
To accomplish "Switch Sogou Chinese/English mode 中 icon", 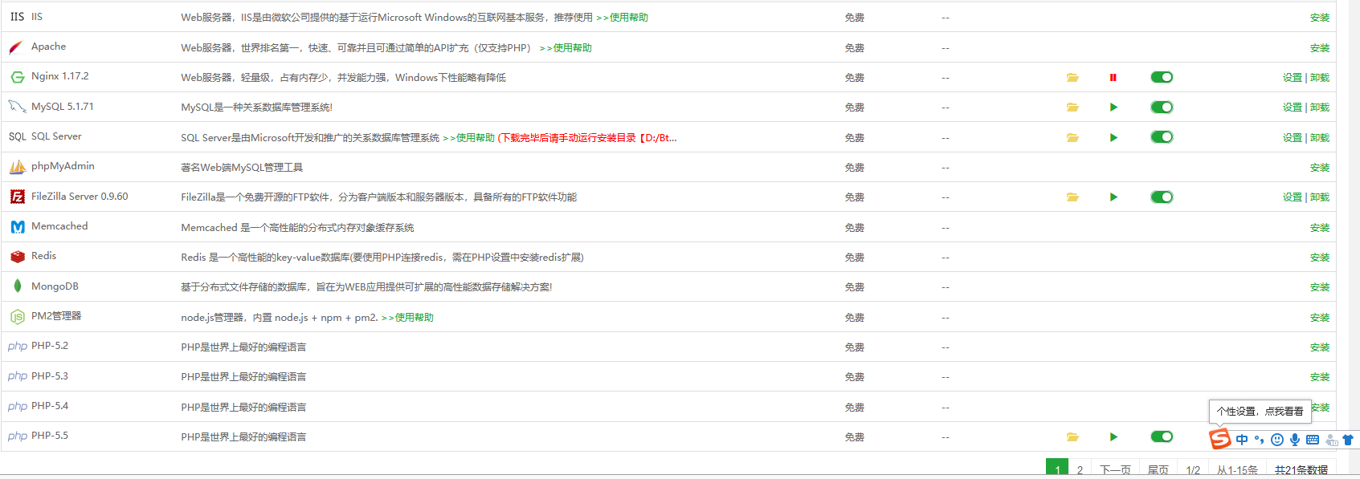I will (1242, 440).
